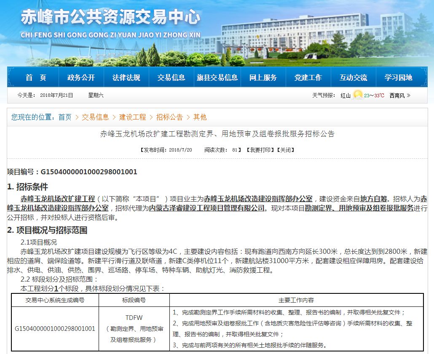Click the subheading 2.2 标段划分及招标范围
Viewport: 434px width, 354px height.
59,279
